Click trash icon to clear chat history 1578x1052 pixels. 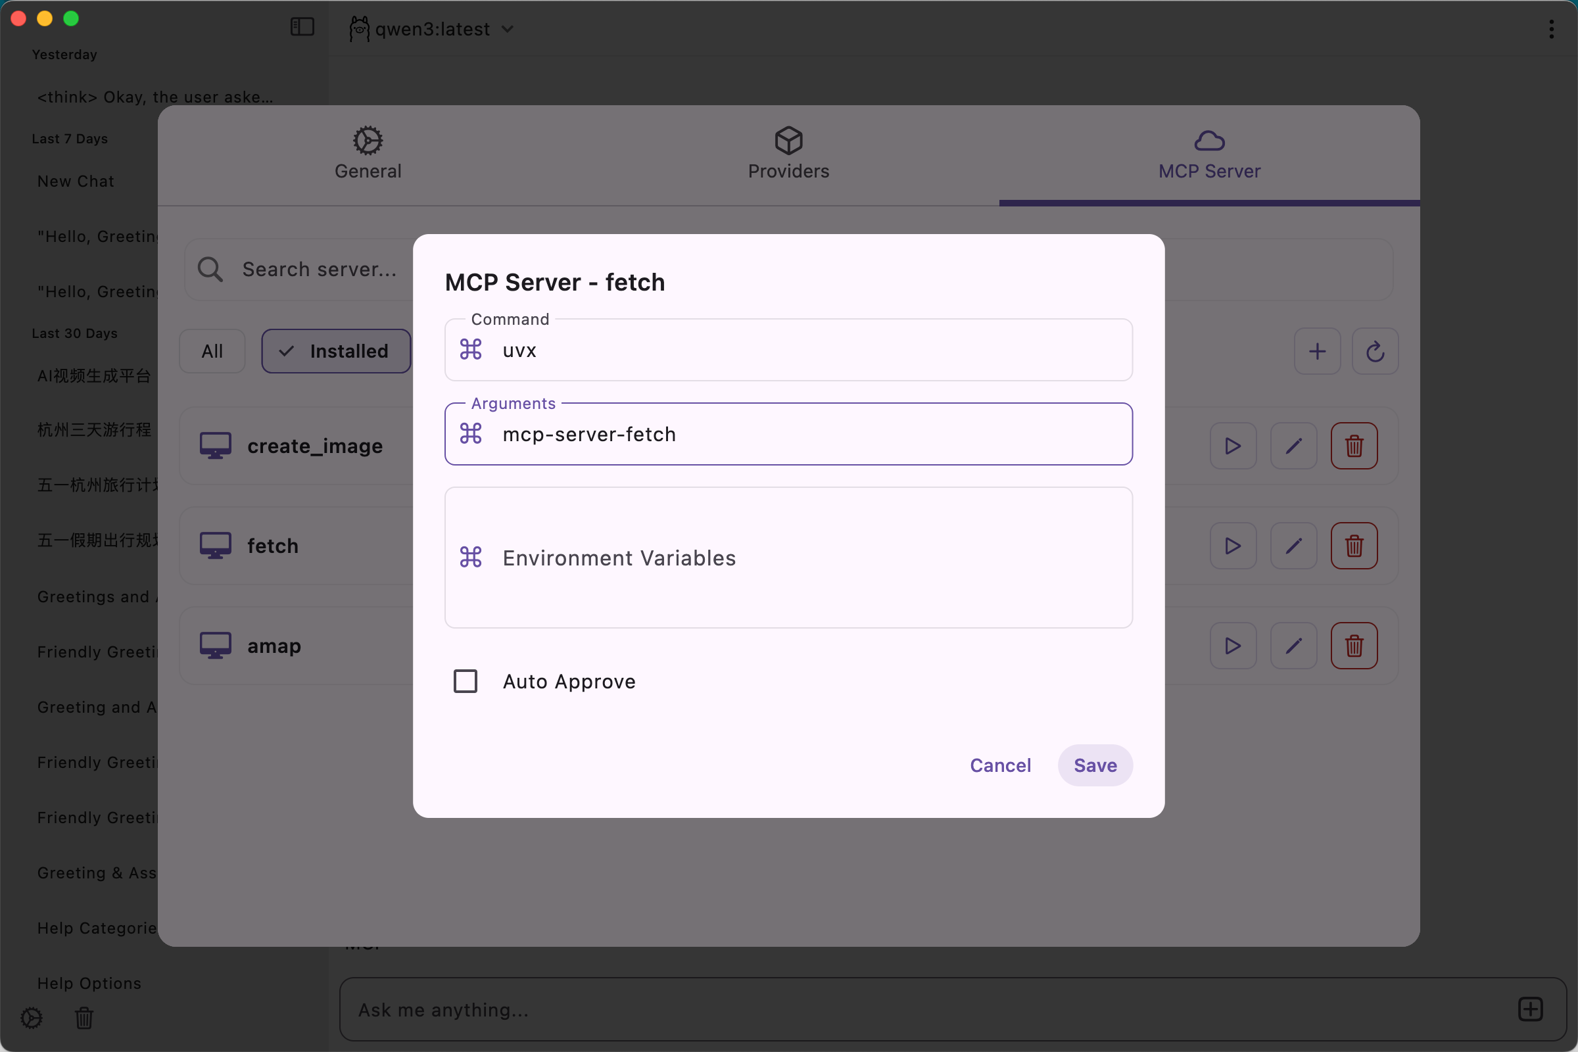[84, 1017]
